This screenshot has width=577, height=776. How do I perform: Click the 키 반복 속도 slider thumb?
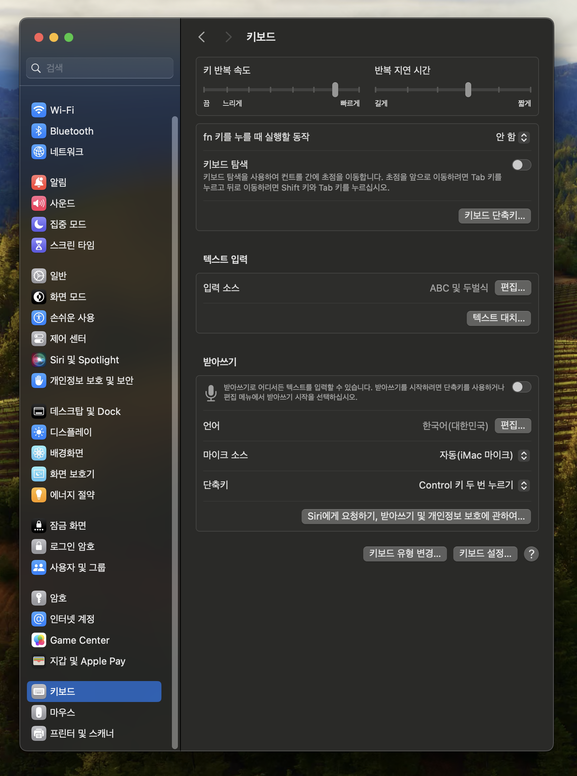pyautogui.click(x=335, y=89)
